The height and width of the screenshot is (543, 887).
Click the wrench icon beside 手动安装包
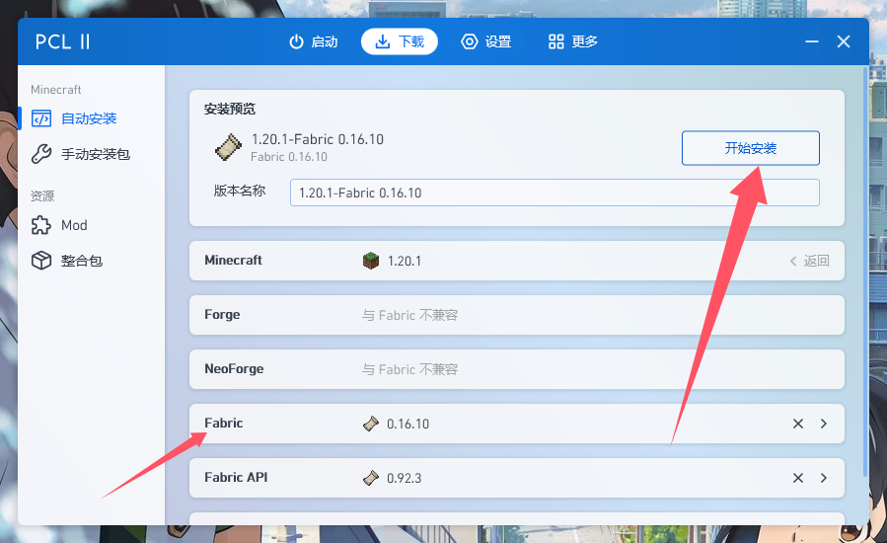pos(41,154)
